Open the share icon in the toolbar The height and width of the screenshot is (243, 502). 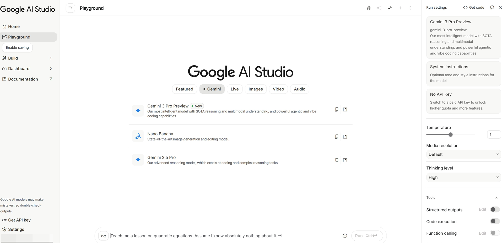(379, 8)
